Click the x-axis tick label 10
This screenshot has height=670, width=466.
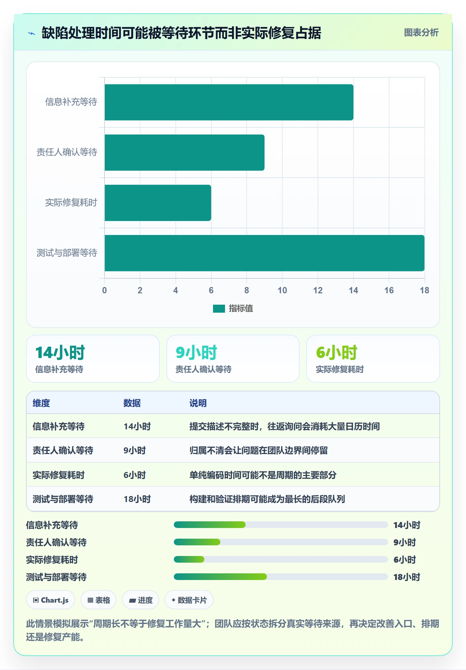click(282, 290)
